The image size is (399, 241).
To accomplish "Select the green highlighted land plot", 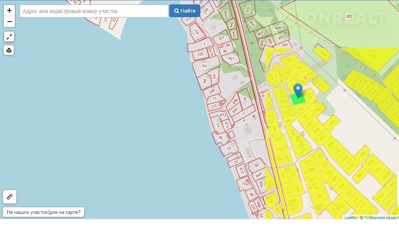I will coord(298,100).
